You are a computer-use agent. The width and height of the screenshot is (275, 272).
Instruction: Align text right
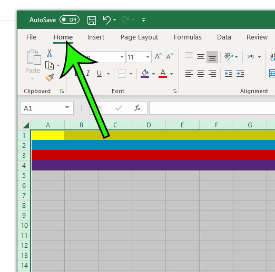coord(212,74)
